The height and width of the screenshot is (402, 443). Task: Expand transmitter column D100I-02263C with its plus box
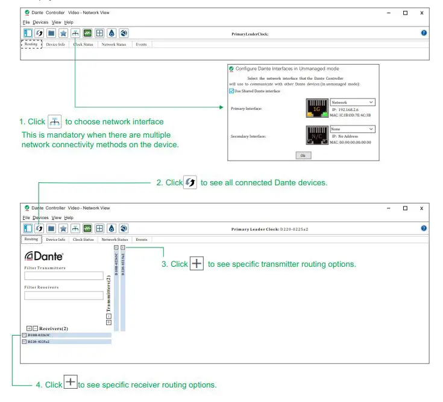coord(116,247)
